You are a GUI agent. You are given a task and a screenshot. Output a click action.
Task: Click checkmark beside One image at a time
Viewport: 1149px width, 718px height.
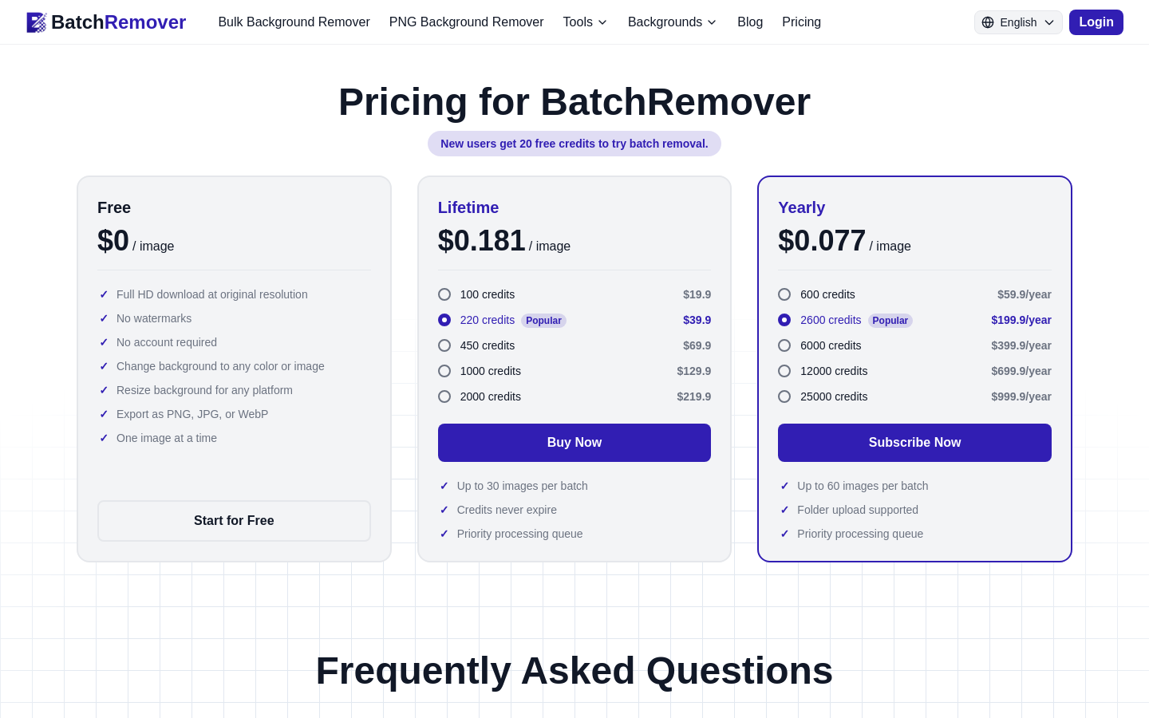click(x=104, y=438)
